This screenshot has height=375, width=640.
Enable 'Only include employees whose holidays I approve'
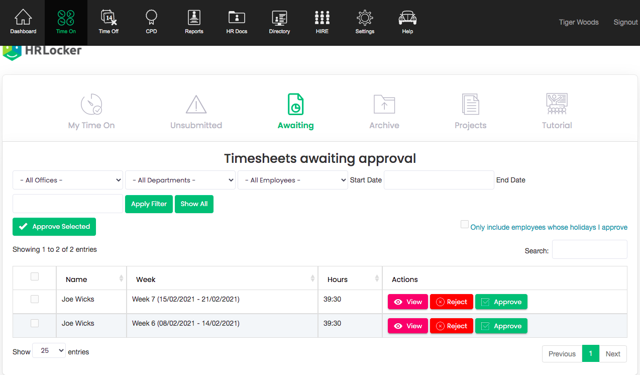(x=464, y=224)
